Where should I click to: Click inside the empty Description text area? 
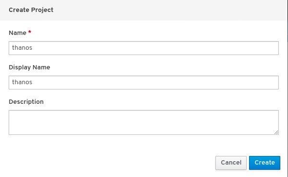(144, 122)
